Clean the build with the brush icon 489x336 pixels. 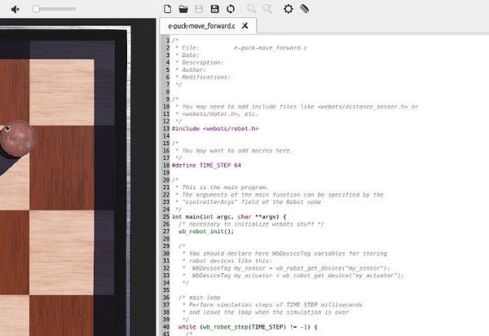tap(304, 9)
